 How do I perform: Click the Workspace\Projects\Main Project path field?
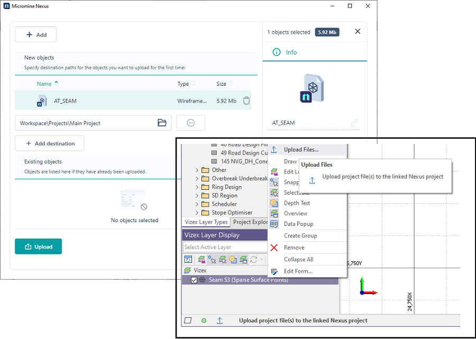coord(93,123)
